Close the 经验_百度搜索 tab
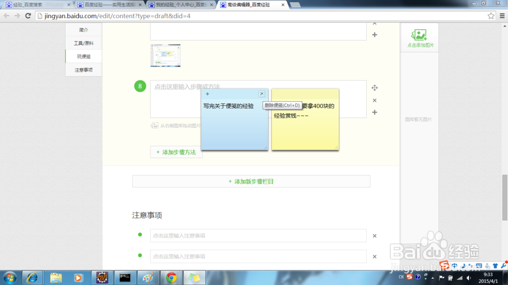This screenshot has width=508, height=285. [69, 5]
